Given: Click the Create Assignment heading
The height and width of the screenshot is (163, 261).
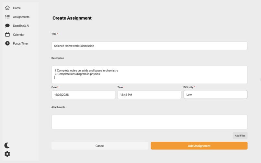Looking at the screenshot, I should [72, 18].
